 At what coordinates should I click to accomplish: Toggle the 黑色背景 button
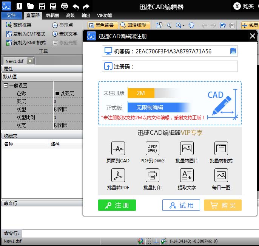coord(103,25)
